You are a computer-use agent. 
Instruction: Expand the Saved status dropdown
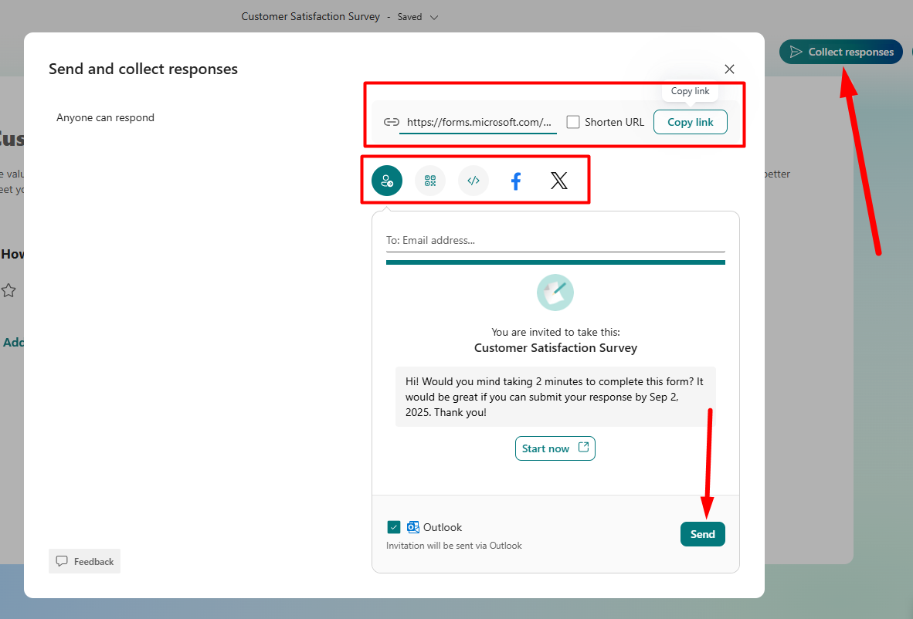click(x=435, y=16)
